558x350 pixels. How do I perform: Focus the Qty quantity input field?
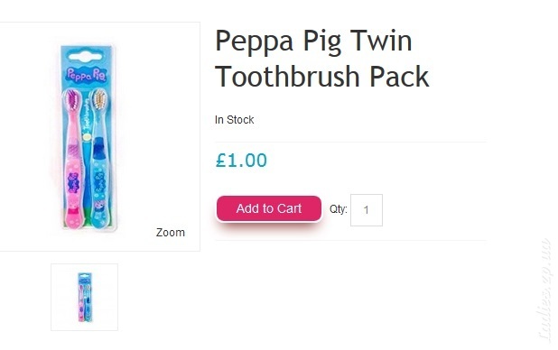(x=367, y=210)
